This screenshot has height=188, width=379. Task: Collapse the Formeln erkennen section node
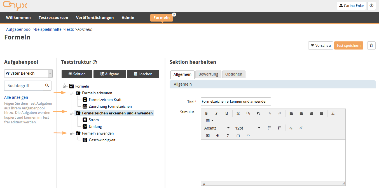(x=71, y=93)
